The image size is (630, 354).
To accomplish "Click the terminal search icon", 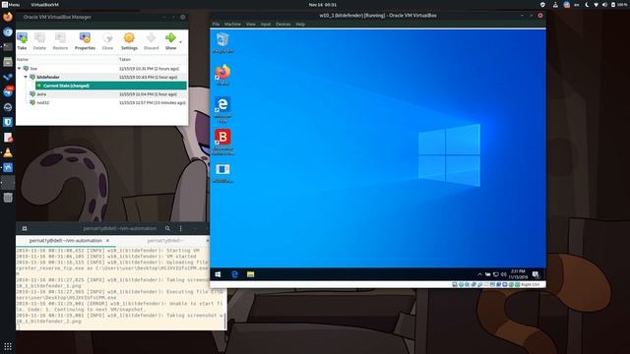I will pyautogui.click(x=167, y=228).
